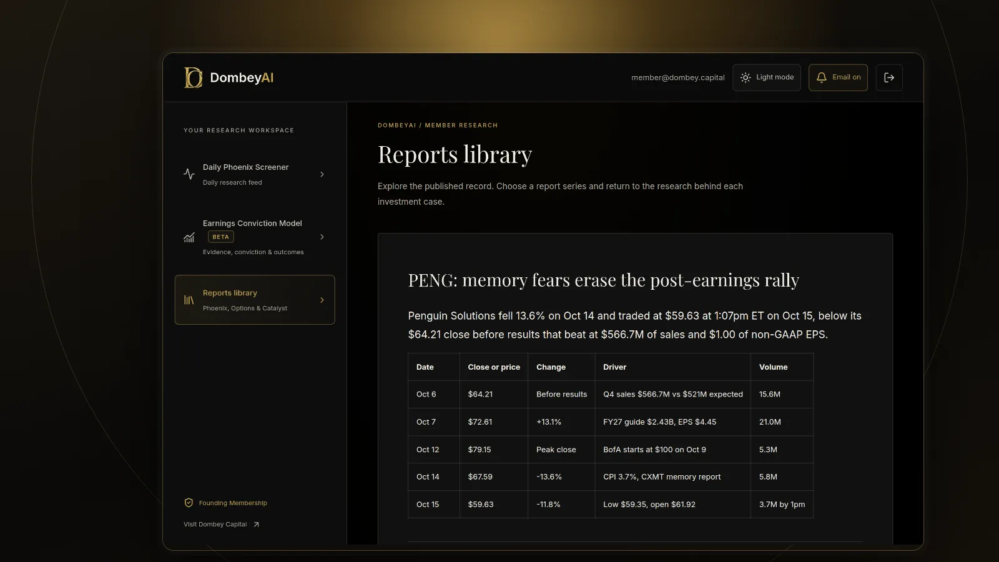Image resolution: width=999 pixels, height=562 pixels.
Task: Click the DombeyAI logo emblem
Action: pyautogui.click(x=193, y=77)
